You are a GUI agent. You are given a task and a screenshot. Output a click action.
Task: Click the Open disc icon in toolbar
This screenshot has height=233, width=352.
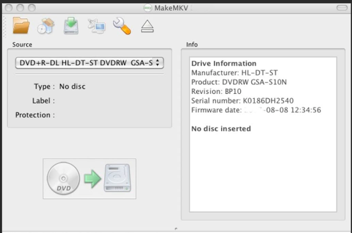pos(46,26)
